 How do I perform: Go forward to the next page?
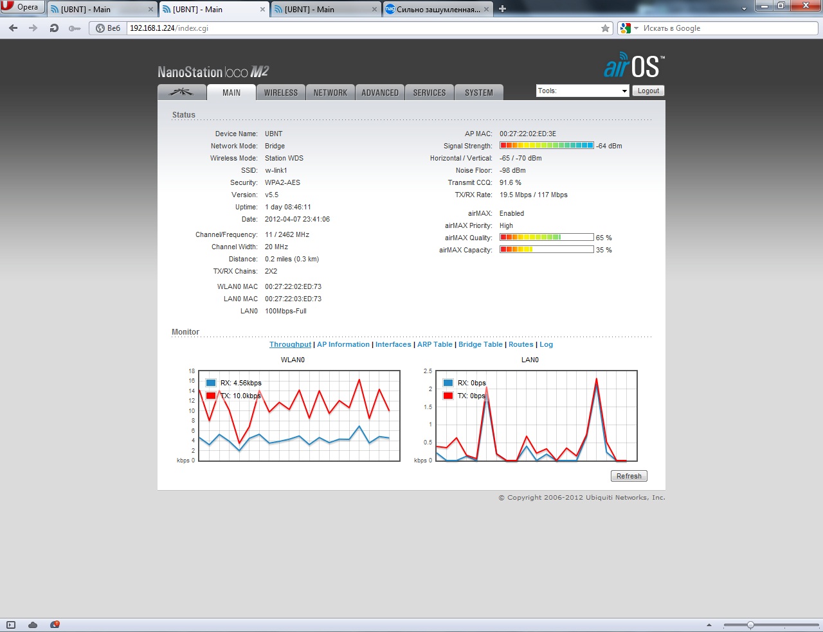coord(33,28)
